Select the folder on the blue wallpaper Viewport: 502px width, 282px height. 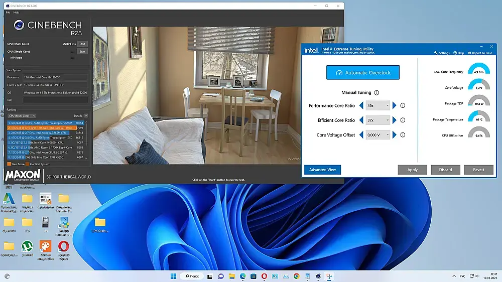click(100, 225)
